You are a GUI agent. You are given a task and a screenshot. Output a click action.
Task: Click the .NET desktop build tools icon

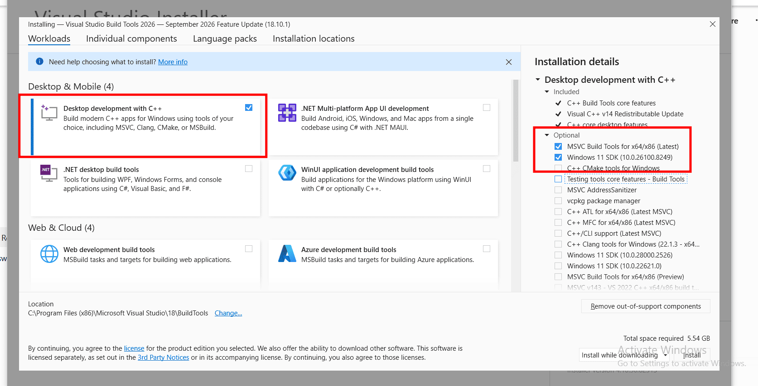pos(49,173)
